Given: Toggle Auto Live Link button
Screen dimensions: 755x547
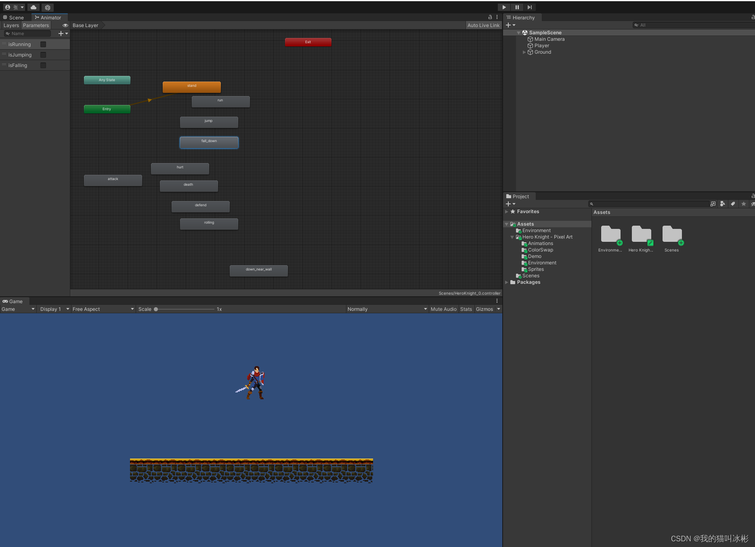Looking at the screenshot, I should click(483, 25).
